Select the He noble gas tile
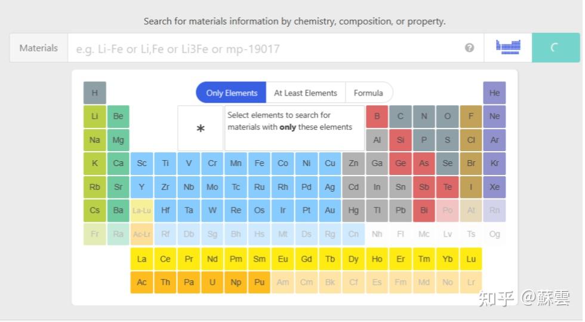Image resolution: width=585 pixels, height=322 pixels. click(494, 93)
